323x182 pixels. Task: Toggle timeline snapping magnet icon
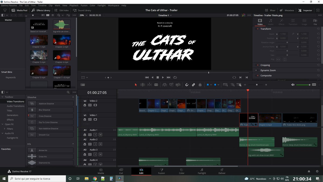coord(187,85)
